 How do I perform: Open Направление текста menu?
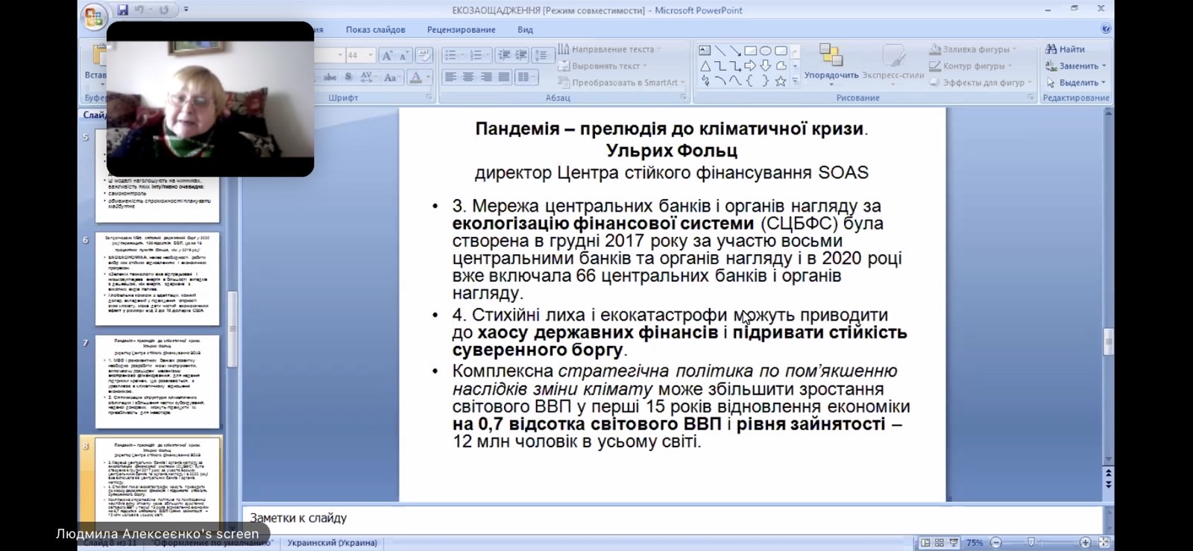point(609,49)
